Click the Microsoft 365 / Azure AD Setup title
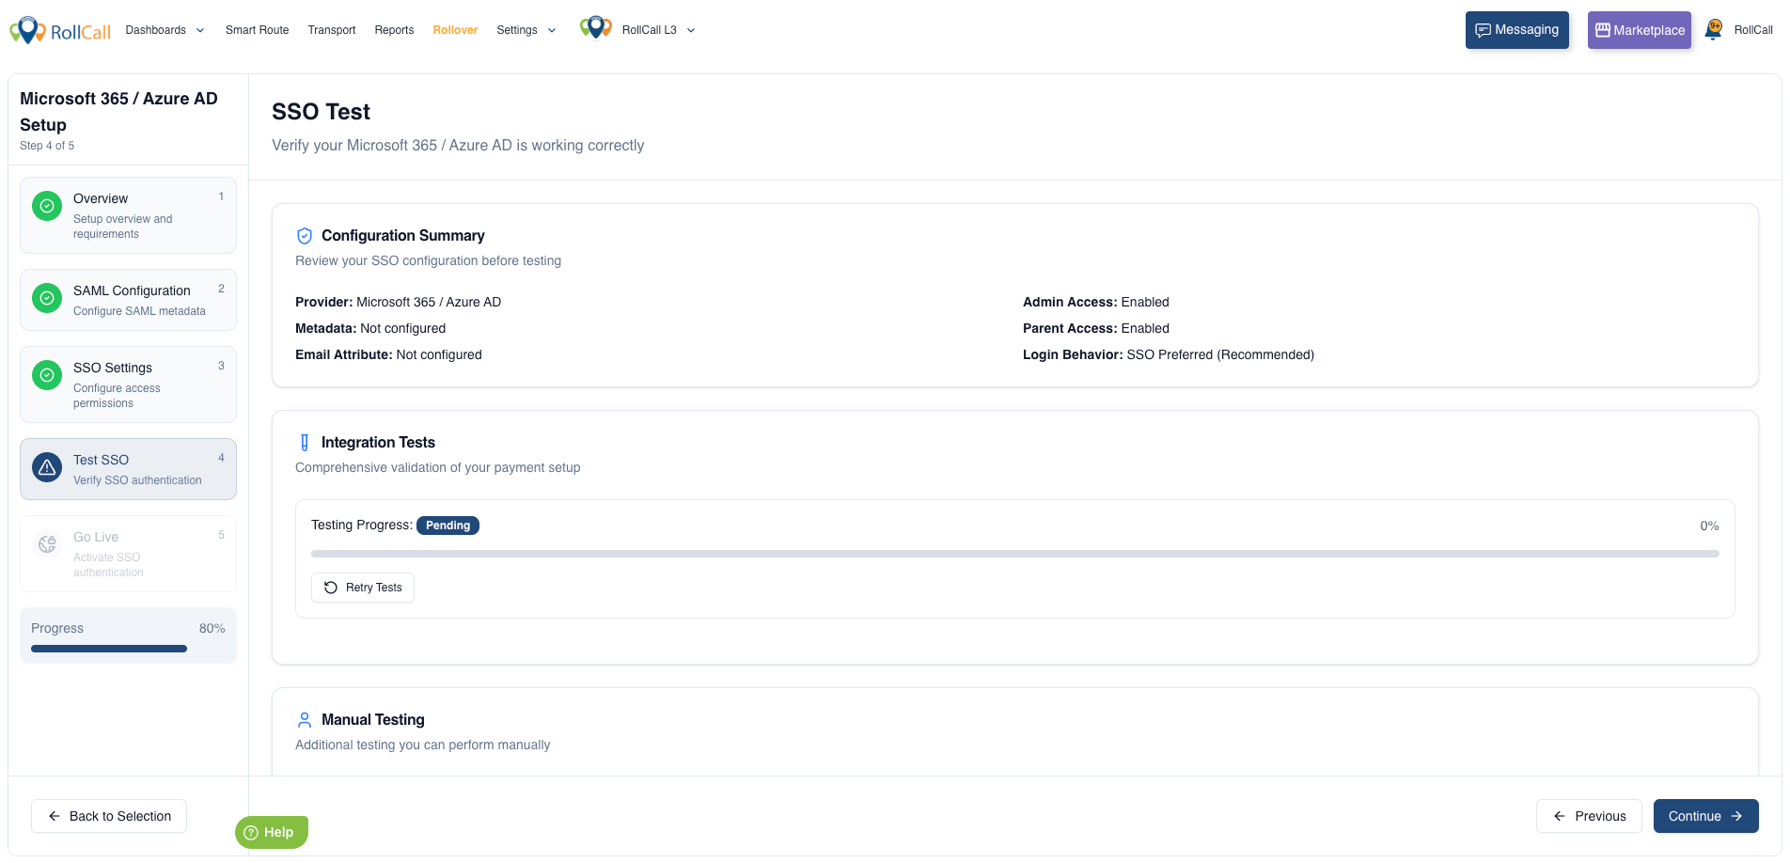1790x863 pixels. click(118, 112)
